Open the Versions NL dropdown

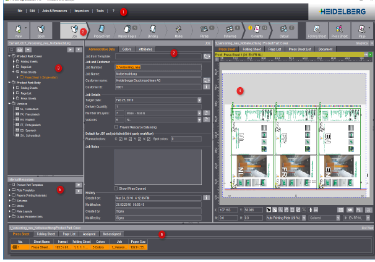(x=199, y=120)
